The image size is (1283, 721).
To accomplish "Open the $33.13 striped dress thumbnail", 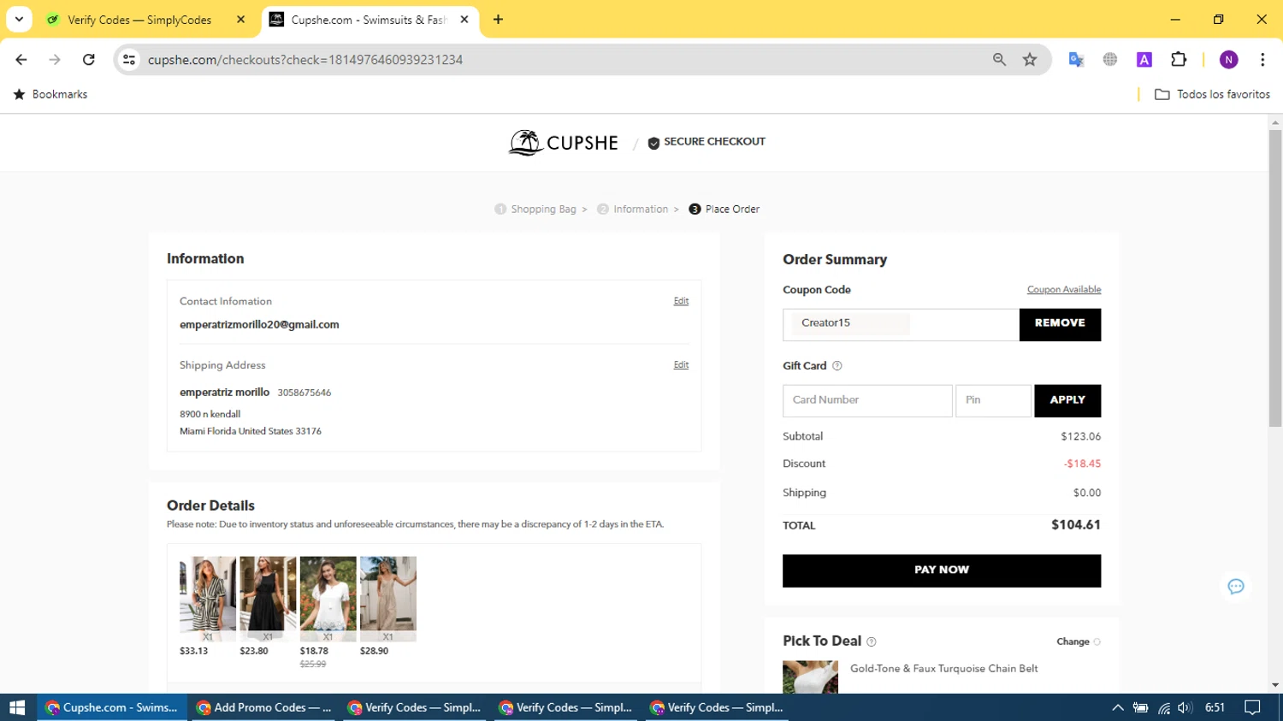I will click(208, 599).
